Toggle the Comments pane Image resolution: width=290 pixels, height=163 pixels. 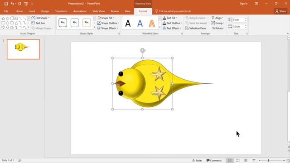coord(214,160)
